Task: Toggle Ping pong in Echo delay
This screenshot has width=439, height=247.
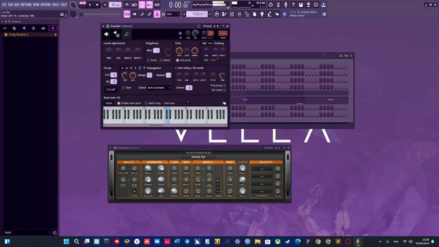Action: coord(218,85)
